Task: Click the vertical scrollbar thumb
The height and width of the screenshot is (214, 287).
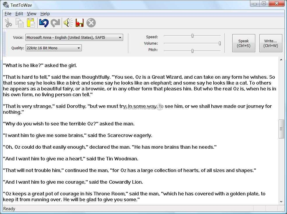Action: click(x=281, y=129)
